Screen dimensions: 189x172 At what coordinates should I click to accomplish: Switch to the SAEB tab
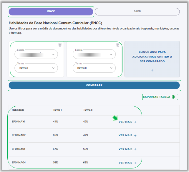(137, 11)
